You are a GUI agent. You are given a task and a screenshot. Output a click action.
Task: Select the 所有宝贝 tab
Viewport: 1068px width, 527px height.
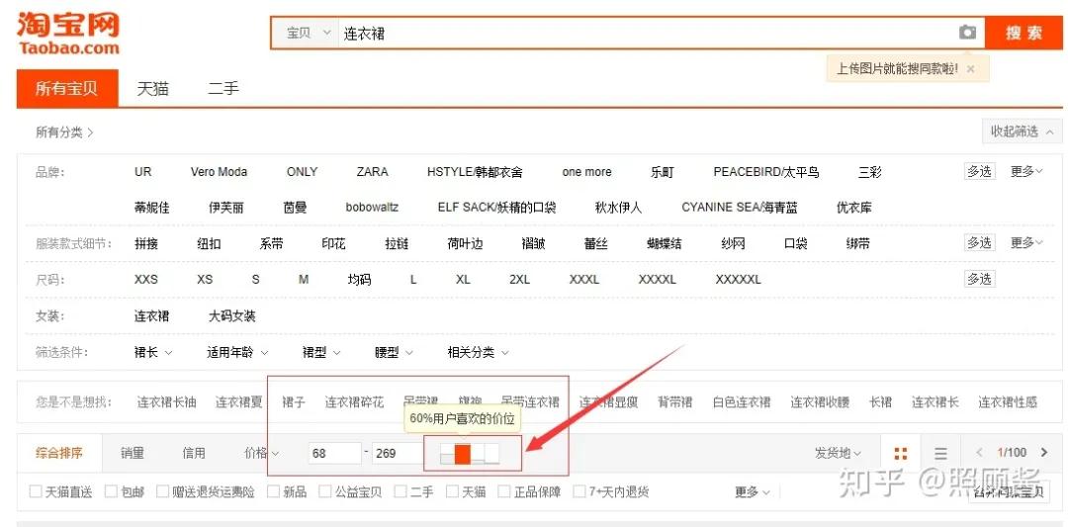click(x=67, y=89)
